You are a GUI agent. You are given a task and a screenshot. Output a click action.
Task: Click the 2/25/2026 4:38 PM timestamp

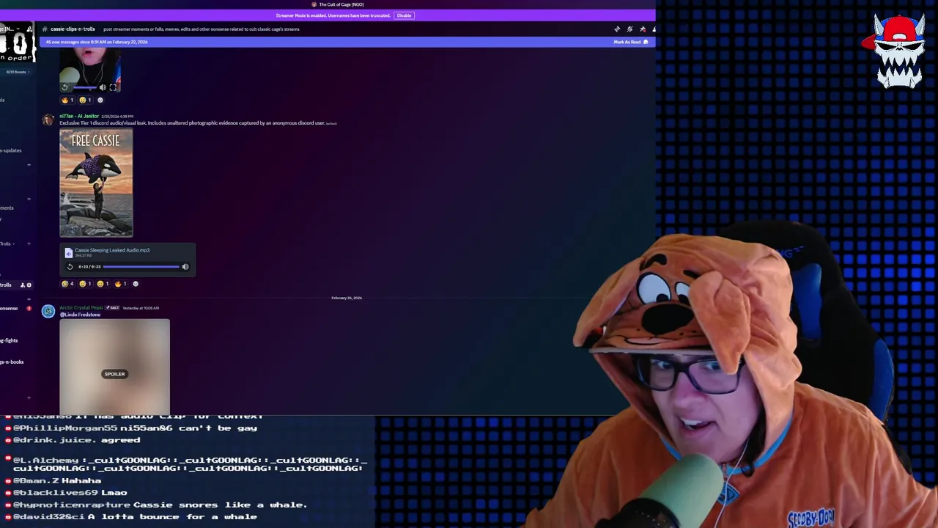pyautogui.click(x=117, y=116)
